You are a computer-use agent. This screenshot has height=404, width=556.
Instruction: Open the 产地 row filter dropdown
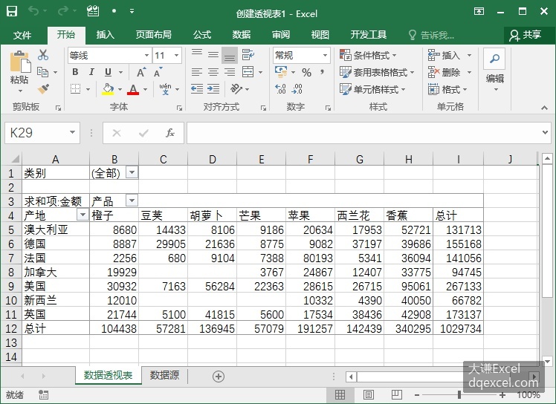83,215
